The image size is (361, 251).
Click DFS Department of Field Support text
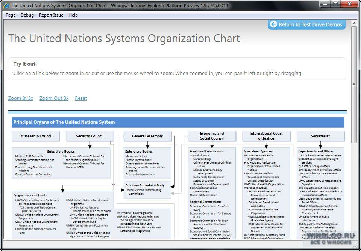coord(319,188)
